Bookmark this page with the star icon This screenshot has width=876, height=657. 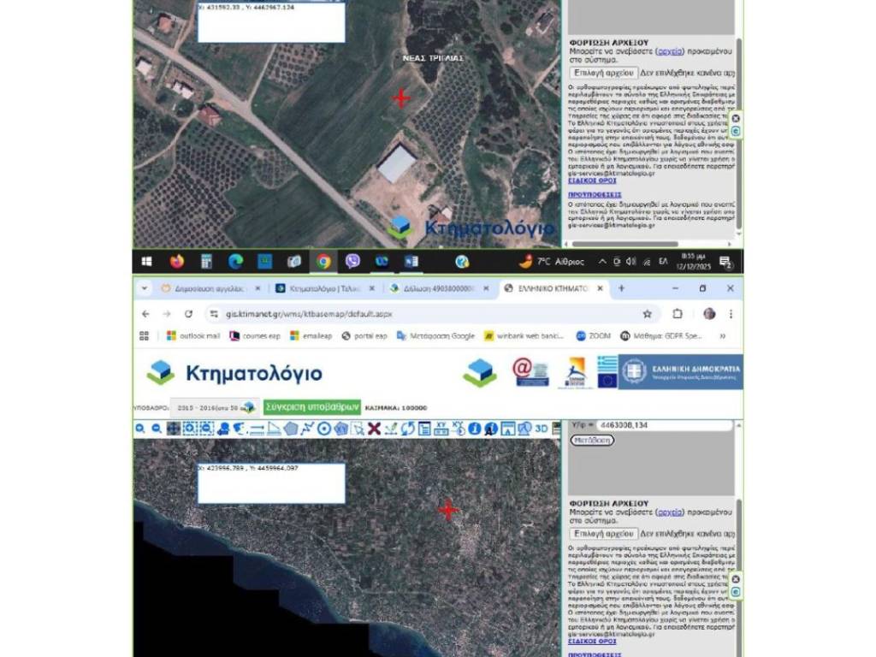(x=648, y=314)
